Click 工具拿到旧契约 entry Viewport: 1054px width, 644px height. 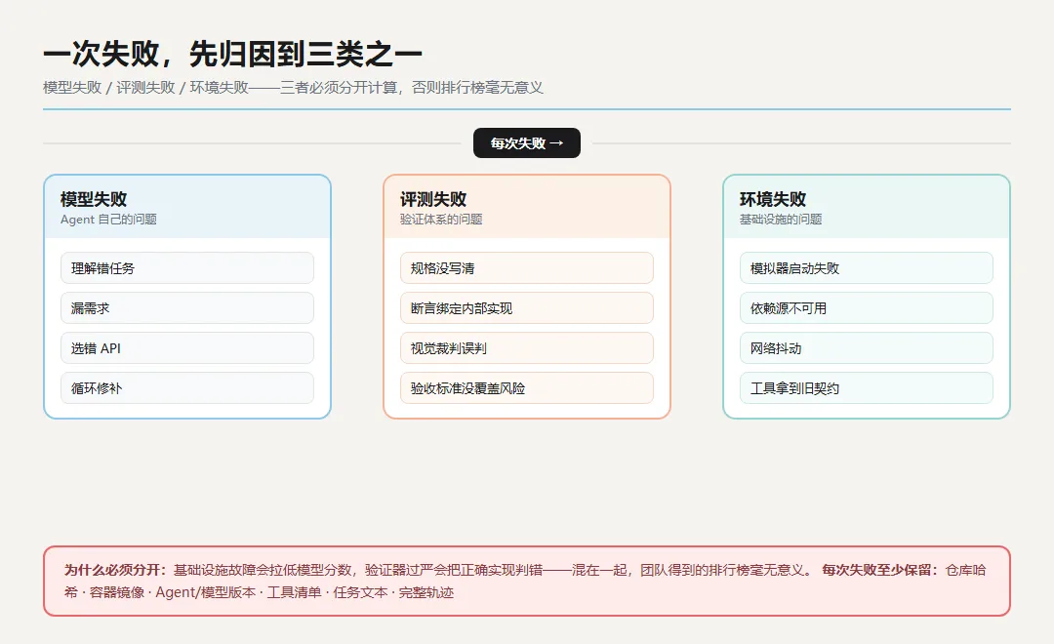tap(867, 388)
